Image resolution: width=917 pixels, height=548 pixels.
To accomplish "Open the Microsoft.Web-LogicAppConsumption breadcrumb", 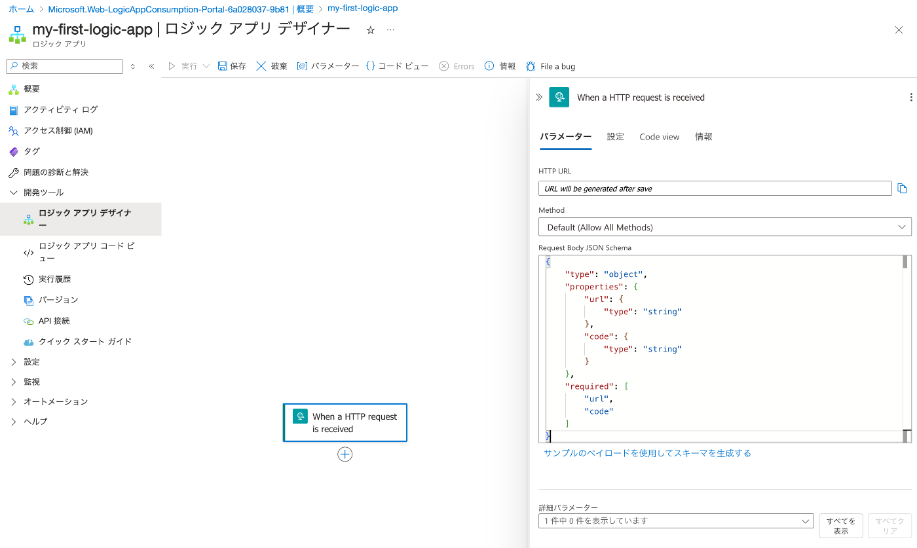I will click(181, 9).
